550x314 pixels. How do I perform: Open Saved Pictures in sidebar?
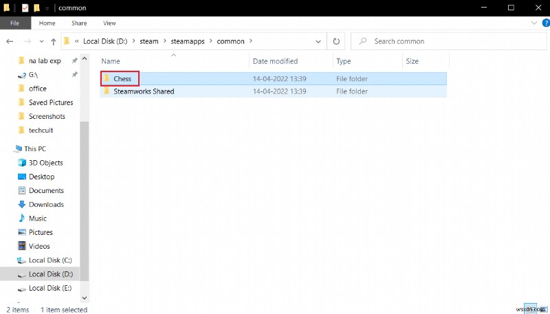pyautogui.click(x=51, y=102)
